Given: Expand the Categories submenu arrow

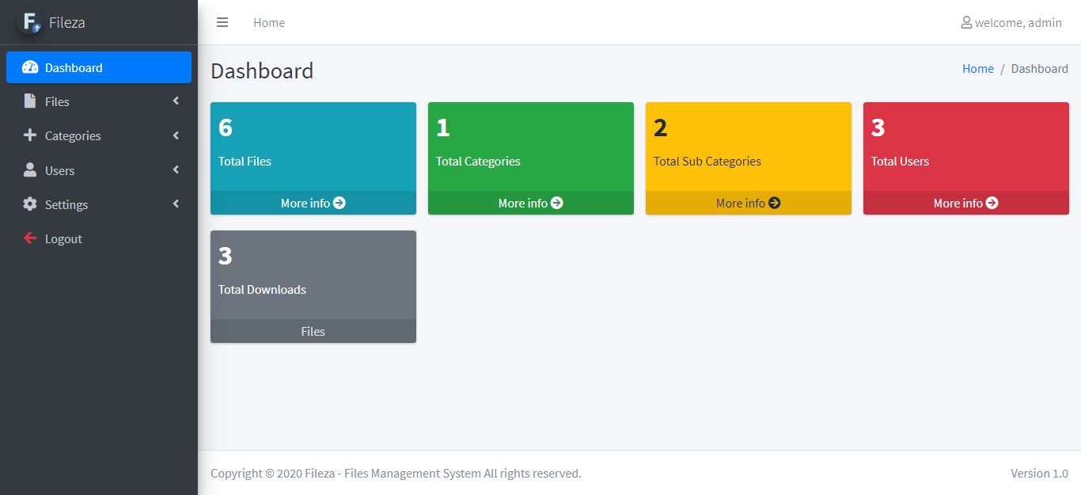Looking at the screenshot, I should [x=176, y=135].
